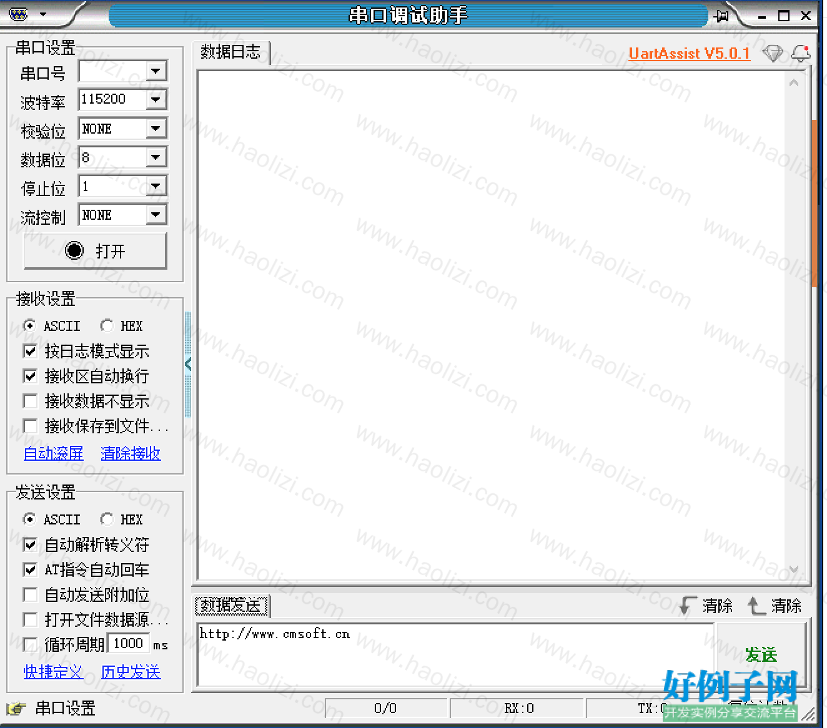Click the title bar menu dropdown arrow

pos(42,14)
